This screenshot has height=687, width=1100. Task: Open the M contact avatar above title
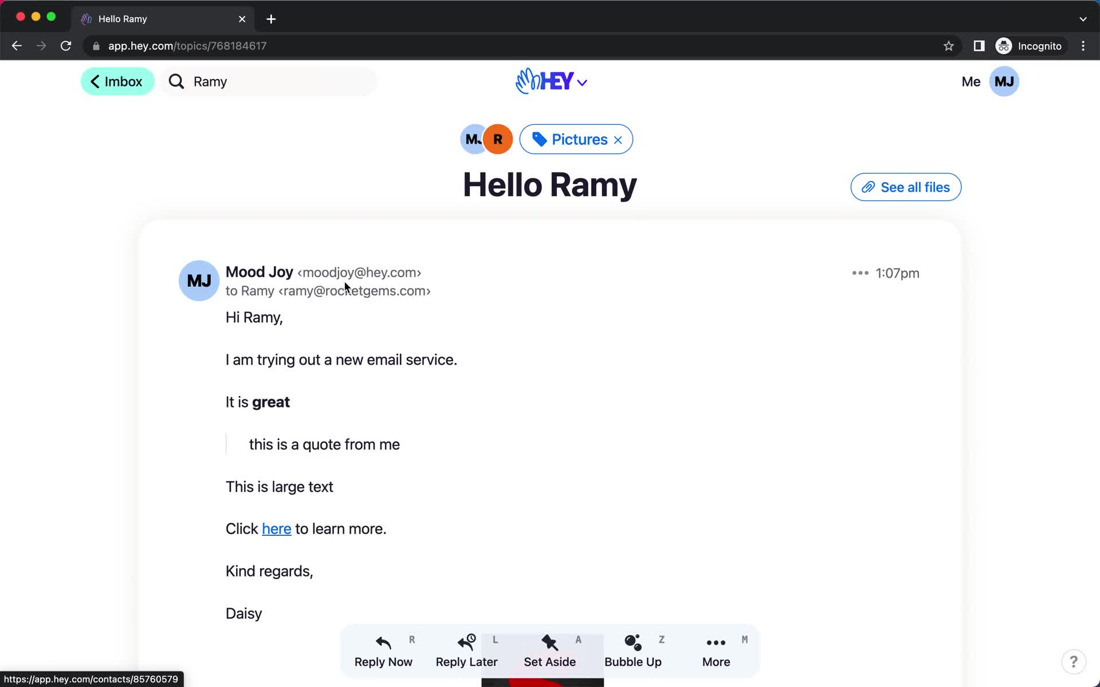click(x=472, y=139)
